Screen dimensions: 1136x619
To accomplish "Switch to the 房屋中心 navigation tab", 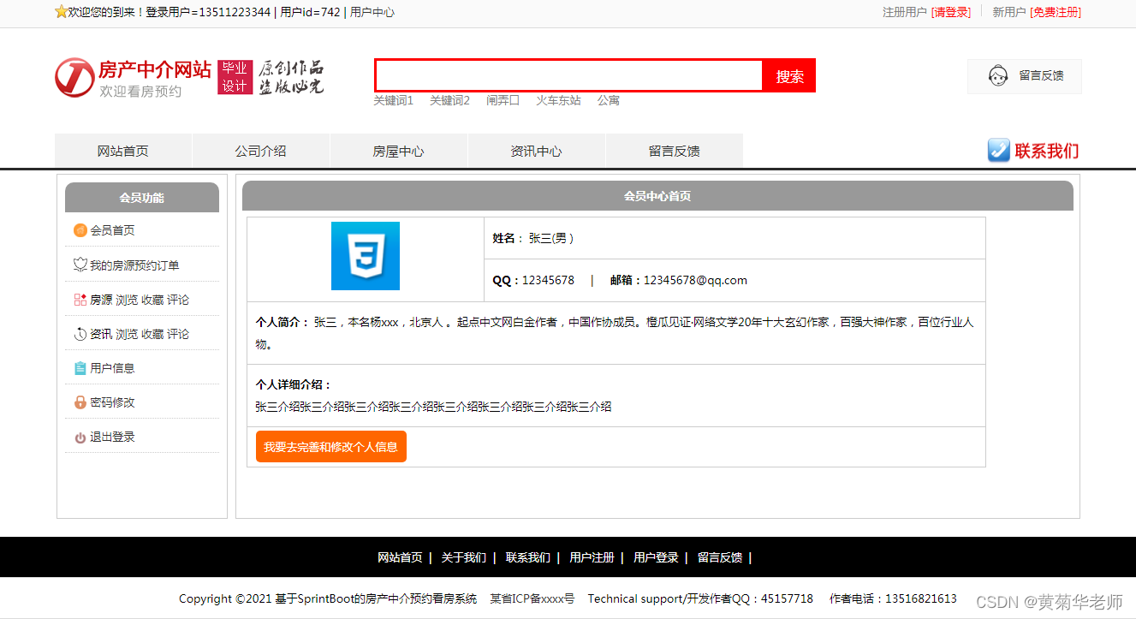I will tap(399, 150).
